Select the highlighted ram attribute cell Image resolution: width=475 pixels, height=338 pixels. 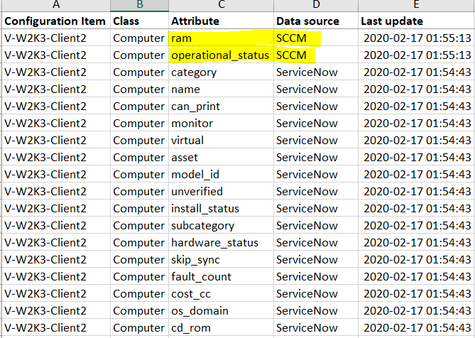coord(221,38)
